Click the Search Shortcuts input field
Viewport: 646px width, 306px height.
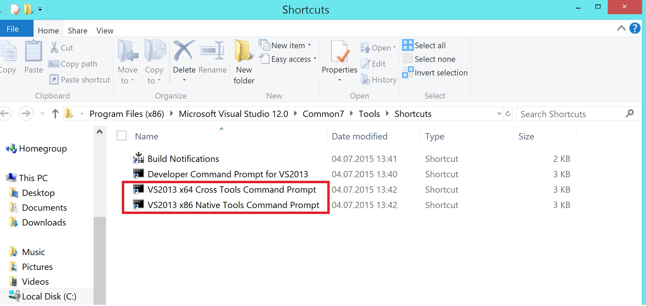pos(572,114)
